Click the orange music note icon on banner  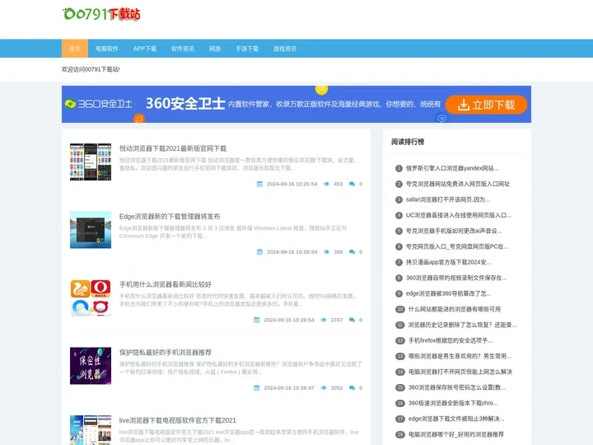tap(139, 119)
